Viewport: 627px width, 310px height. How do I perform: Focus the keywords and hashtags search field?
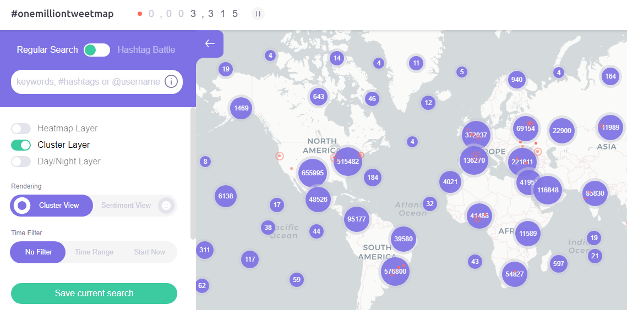(x=88, y=82)
